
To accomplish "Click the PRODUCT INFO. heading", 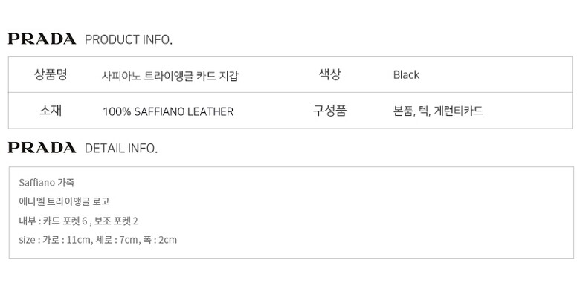I will tap(129, 39).
